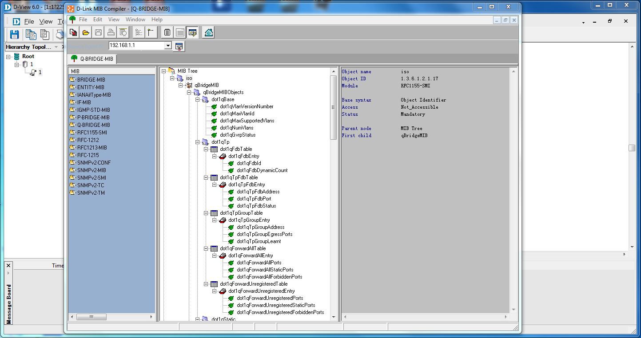Screen dimensions: 641x338
Task: Click the green tree icon beside File menu
Action: click(72, 20)
